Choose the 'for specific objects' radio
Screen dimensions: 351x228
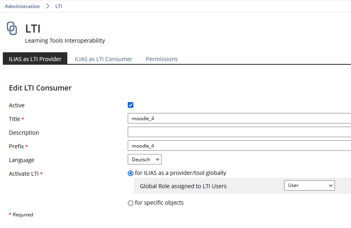point(131,203)
